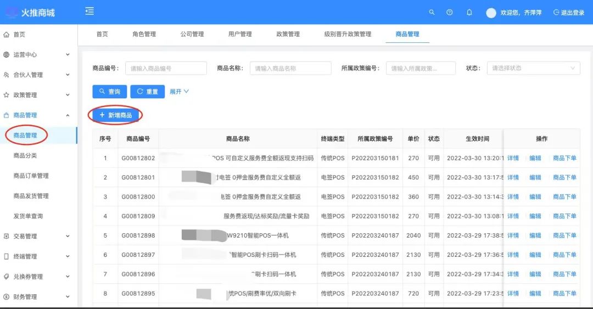
Task: Click the user avatar circle
Action: click(491, 13)
